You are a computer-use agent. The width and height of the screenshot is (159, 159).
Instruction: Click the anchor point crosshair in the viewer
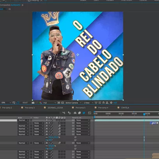[78, 55]
